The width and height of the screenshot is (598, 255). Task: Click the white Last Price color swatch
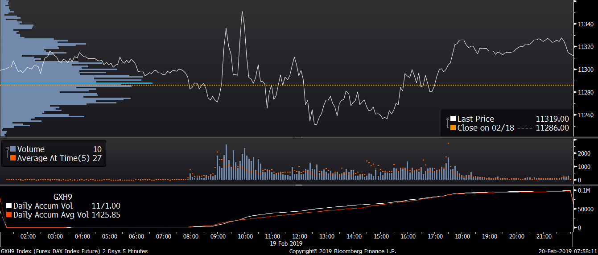point(453,119)
